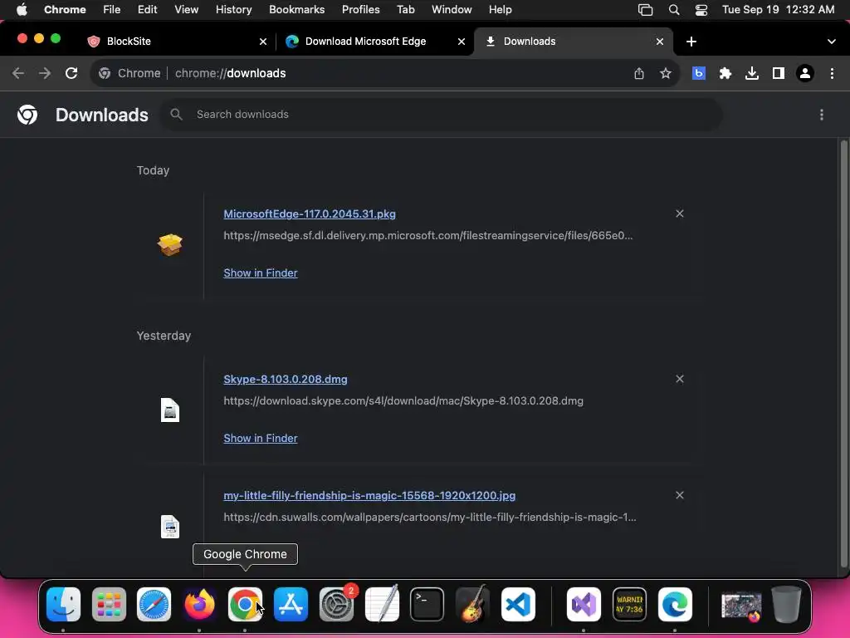The height and width of the screenshot is (638, 850).
Task: Open Console from the Dock
Action: (629, 605)
